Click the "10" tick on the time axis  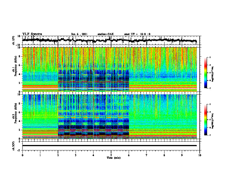click(200, 155)
